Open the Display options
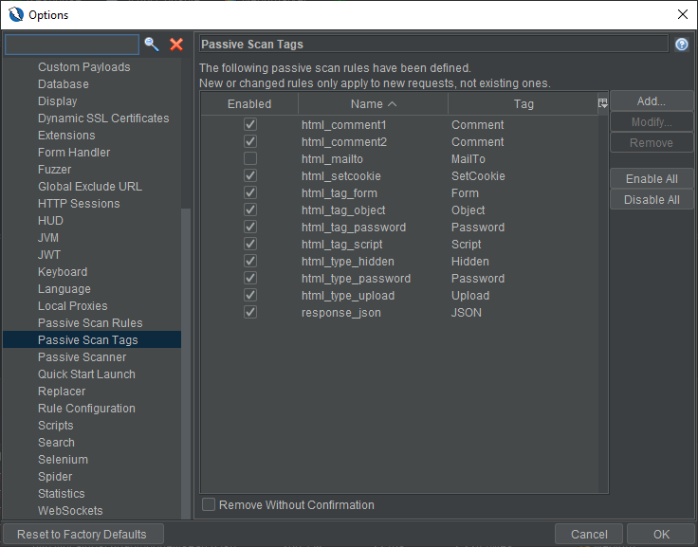The image size is (698, 547). [x=58, y=101]
